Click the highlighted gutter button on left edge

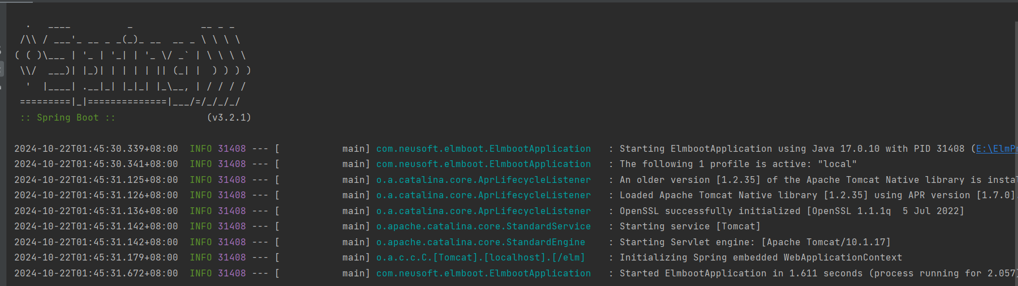point(2,69)
